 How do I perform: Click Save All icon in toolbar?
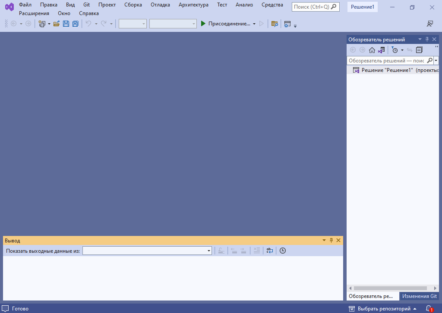pos(75,24)
